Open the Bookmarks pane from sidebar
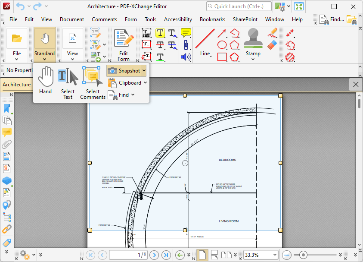 [7, 108]
